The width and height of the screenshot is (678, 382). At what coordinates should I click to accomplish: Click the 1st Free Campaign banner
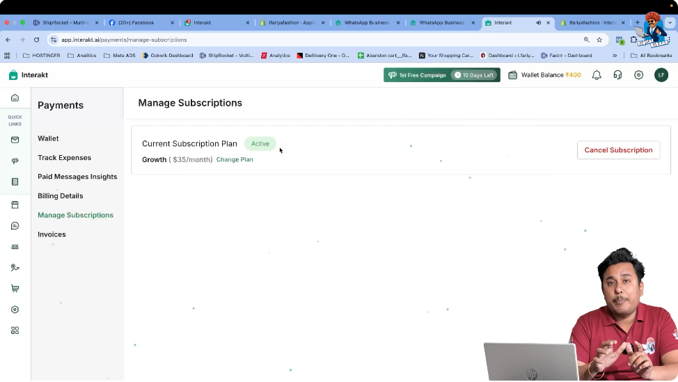(x=442, y=75)
